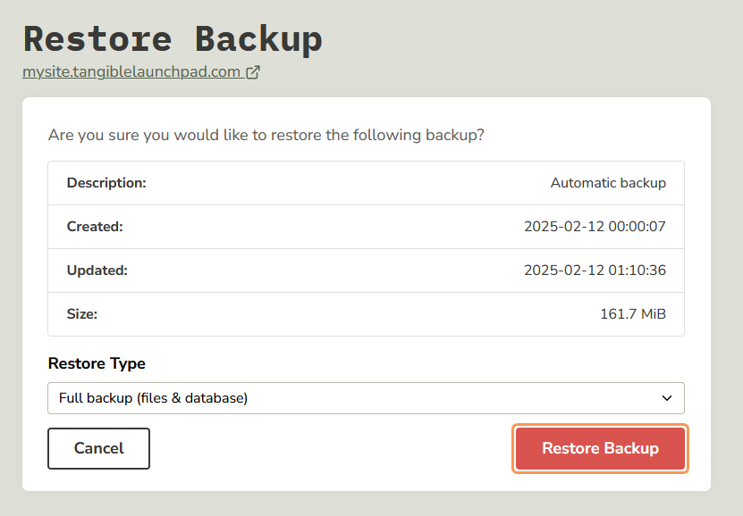This screenshot has width=743, height=516.
Task: Click the 'Restore Type' field label
Action: coord(97,363)
